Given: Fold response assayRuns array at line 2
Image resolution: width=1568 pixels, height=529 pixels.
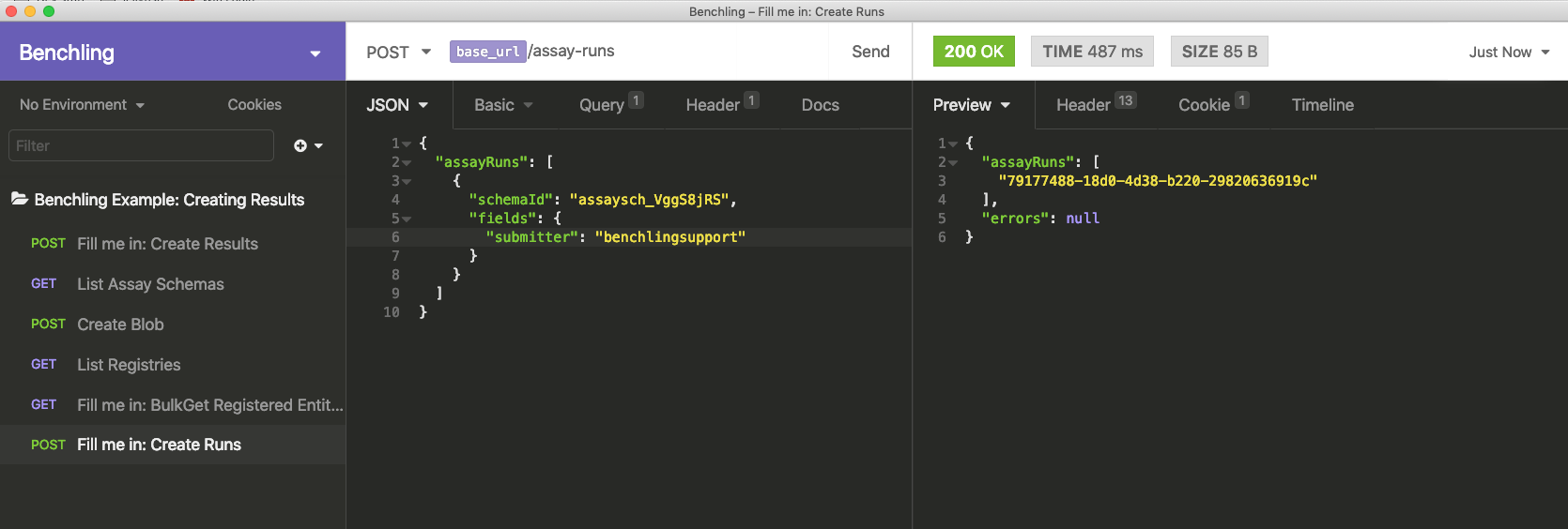Looking at the screenshot, I should coord(953,163).
